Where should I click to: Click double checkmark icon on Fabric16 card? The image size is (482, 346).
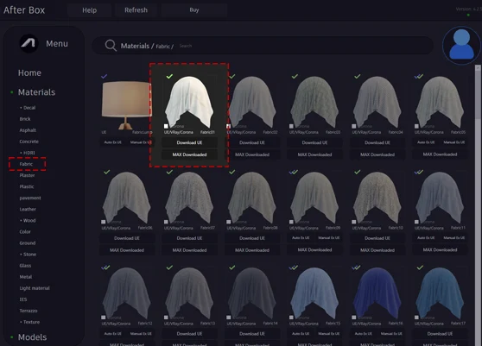click(x=356, y=267)
